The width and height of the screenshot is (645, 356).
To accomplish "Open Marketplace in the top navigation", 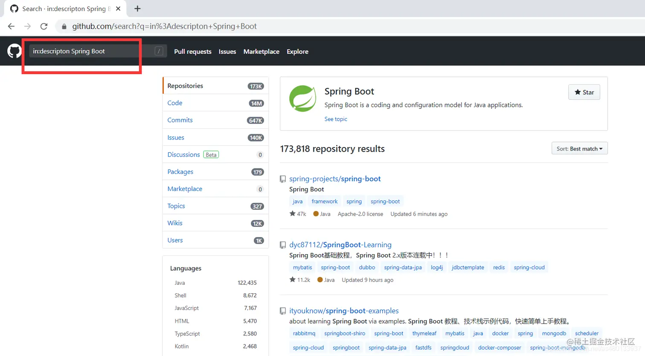I will 261,52.
